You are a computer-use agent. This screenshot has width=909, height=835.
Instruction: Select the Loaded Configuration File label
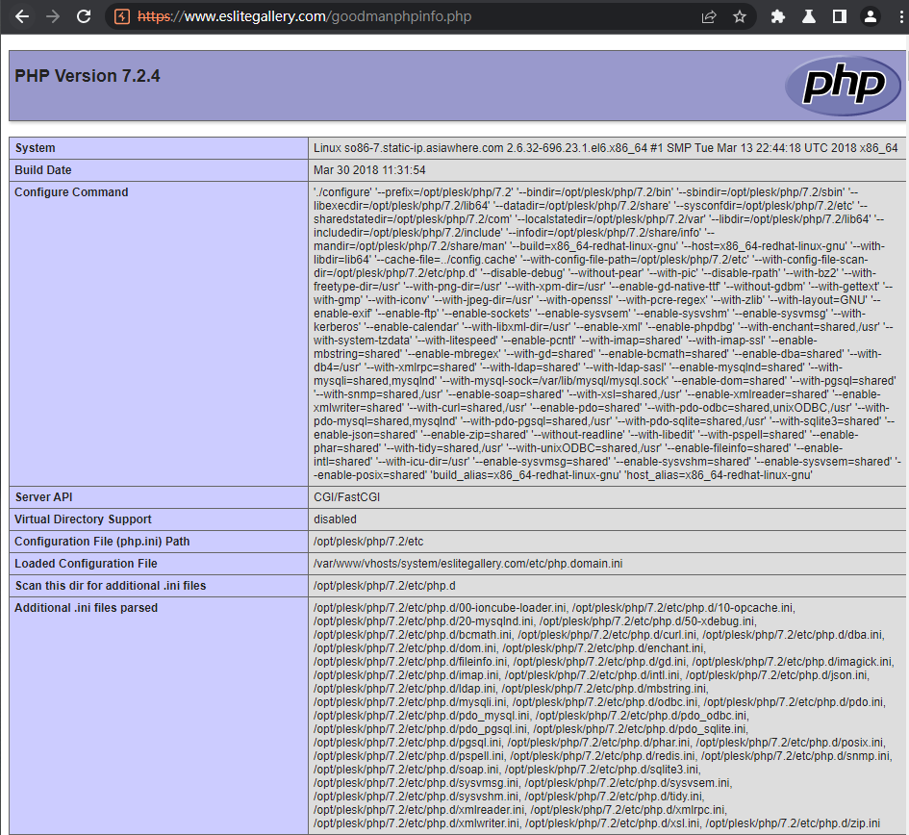86,563
